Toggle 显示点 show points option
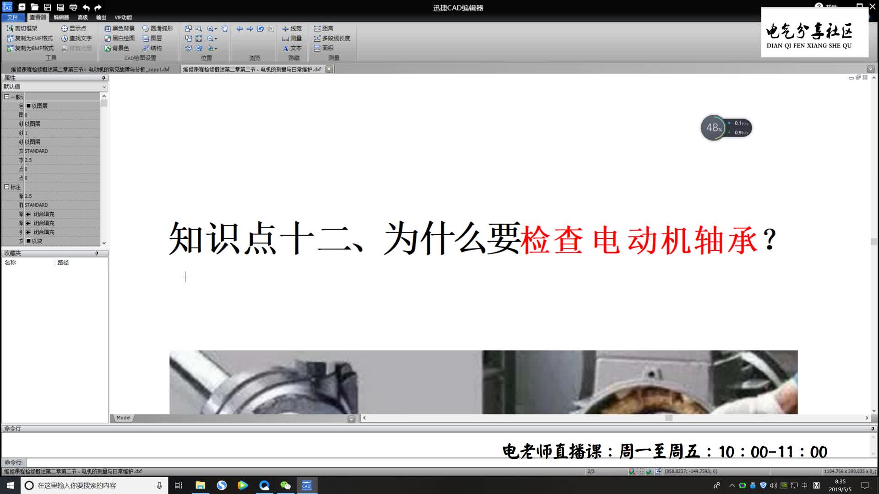Image resolution: width=879 pixels, height=494 pixels. pos(74,28)
